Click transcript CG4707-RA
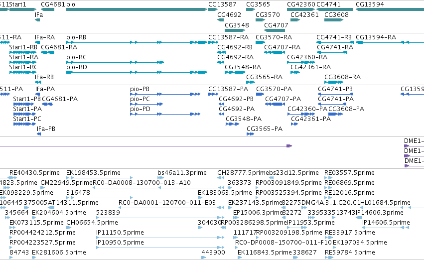Viewport: 424px width, 260px height. click(x=275, y=52)
